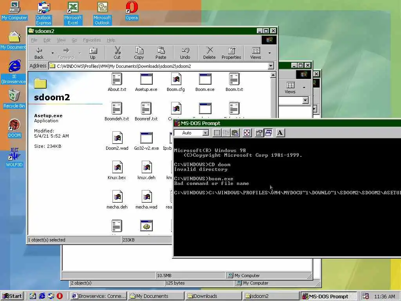Switch to Browservice taskbar button
Image resolution: width=401 pixels, height=301 pixels.
[99, 296]
